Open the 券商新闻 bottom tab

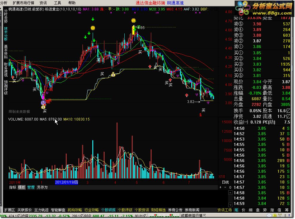[x=192, y=210]
